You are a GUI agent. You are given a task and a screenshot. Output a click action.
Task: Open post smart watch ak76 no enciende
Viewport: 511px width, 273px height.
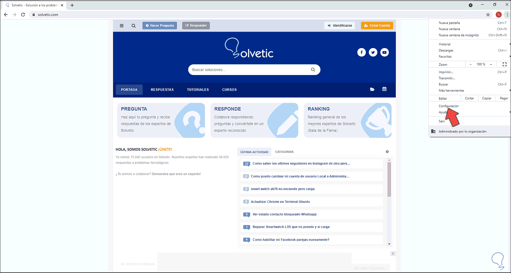[282, 189]
